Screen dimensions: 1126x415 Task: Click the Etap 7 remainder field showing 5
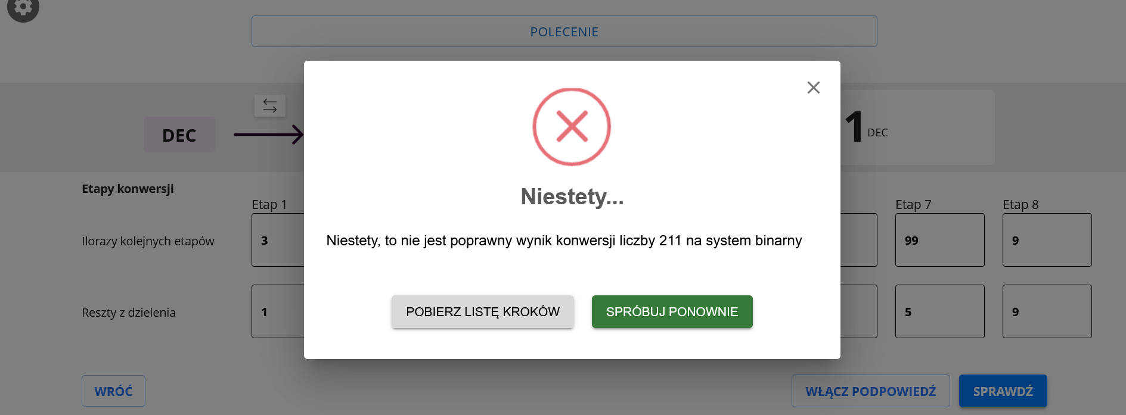(x=939, y=311)
